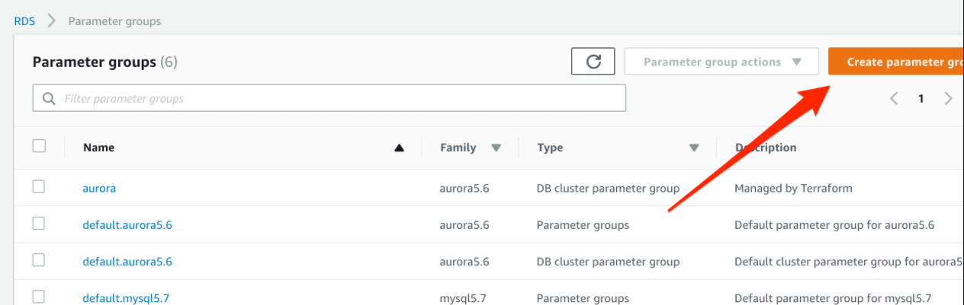Click the Description column header

(766, 148)
